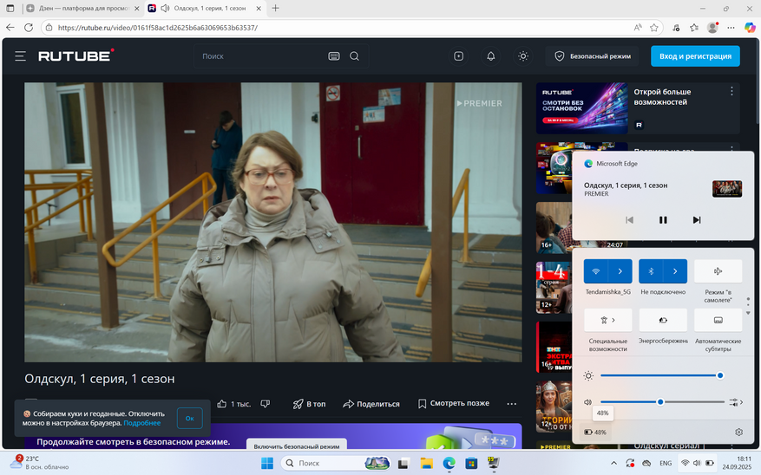This screenshot has height=475, width=761.
Task: Toggle Bluetooth in quick settings
Action: point(651,271)
